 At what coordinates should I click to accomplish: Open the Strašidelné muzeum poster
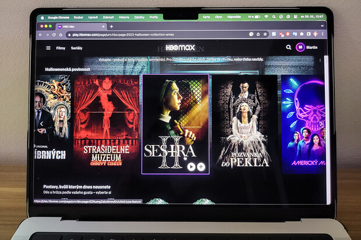tap(106, 124)
